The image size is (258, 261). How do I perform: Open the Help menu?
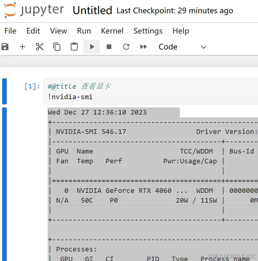point(181,31)
